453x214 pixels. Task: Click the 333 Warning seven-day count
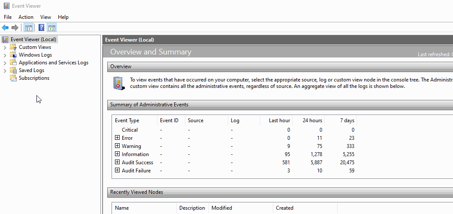tap(350, 146)
